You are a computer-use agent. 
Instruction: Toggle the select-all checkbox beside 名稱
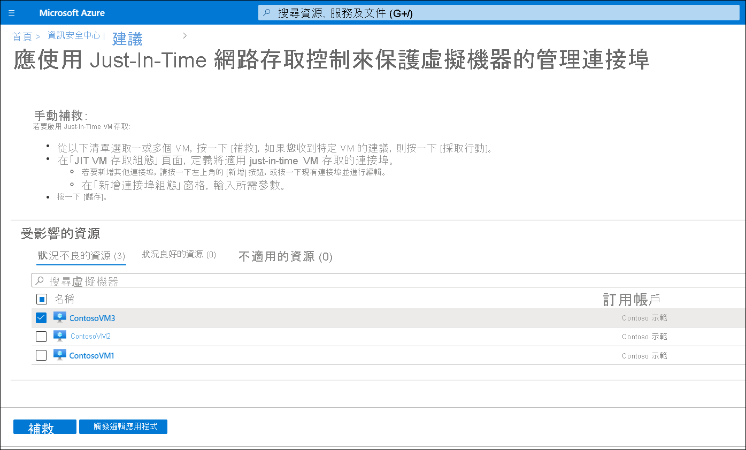coord(42,299)
